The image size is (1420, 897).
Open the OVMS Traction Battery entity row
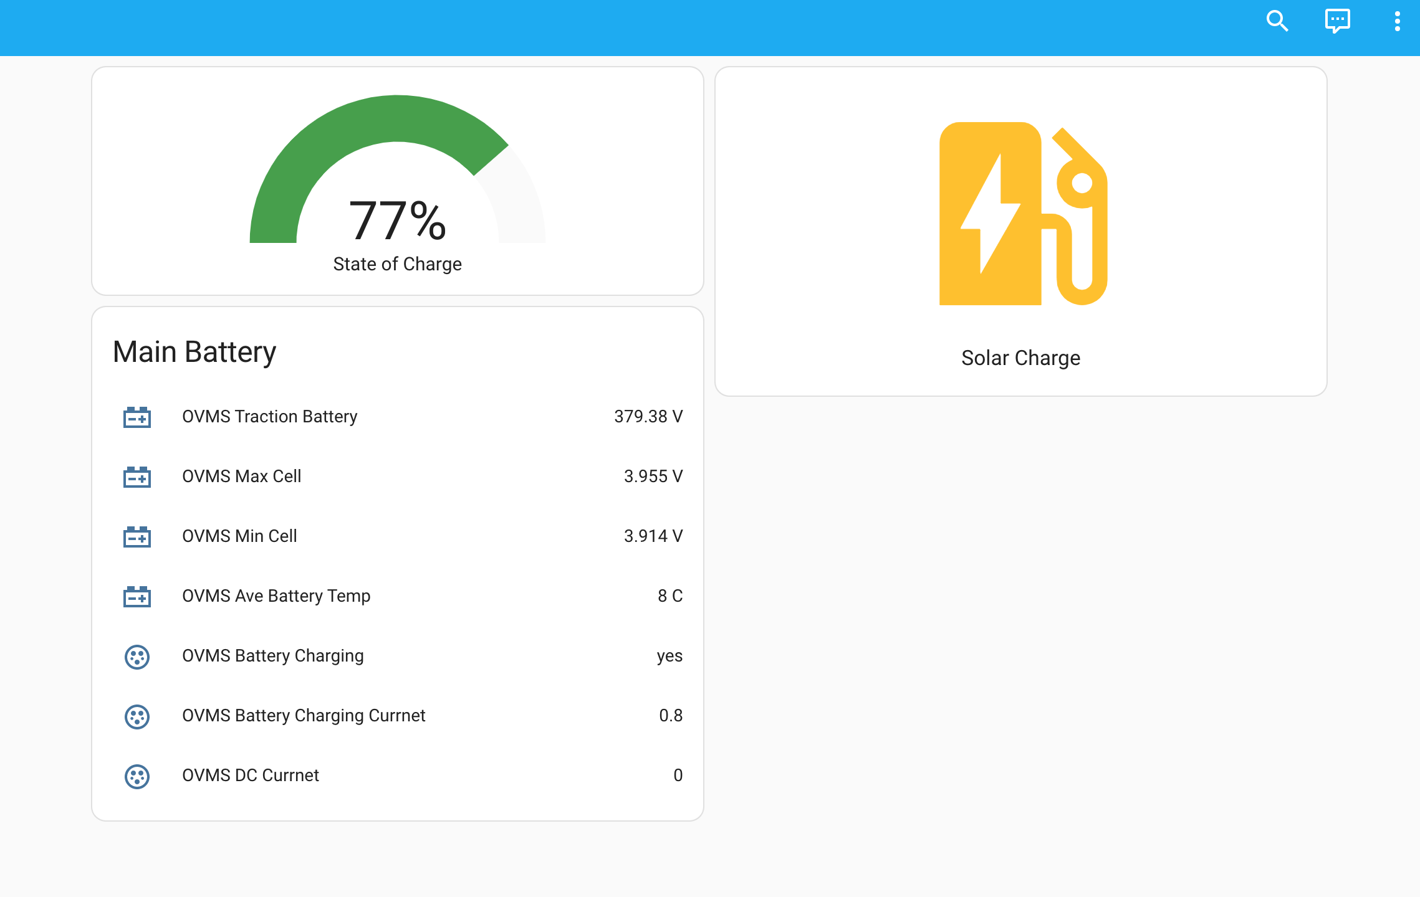tap(270, 417)
